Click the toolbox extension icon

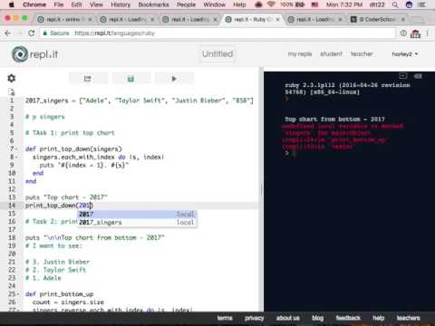pyautogui.click(x=415, y=34)
